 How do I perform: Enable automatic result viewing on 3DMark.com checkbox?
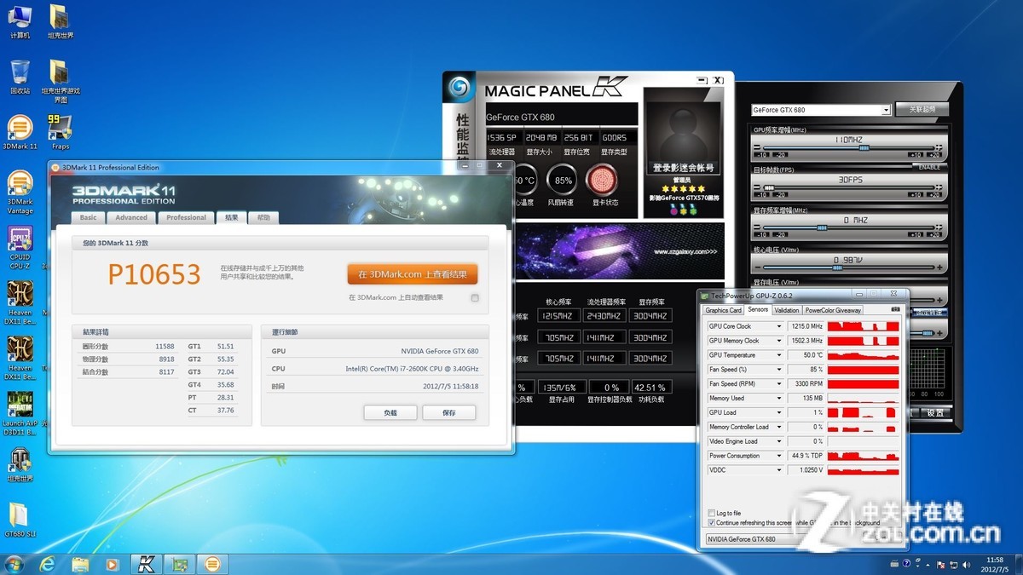tap(475, 297)
